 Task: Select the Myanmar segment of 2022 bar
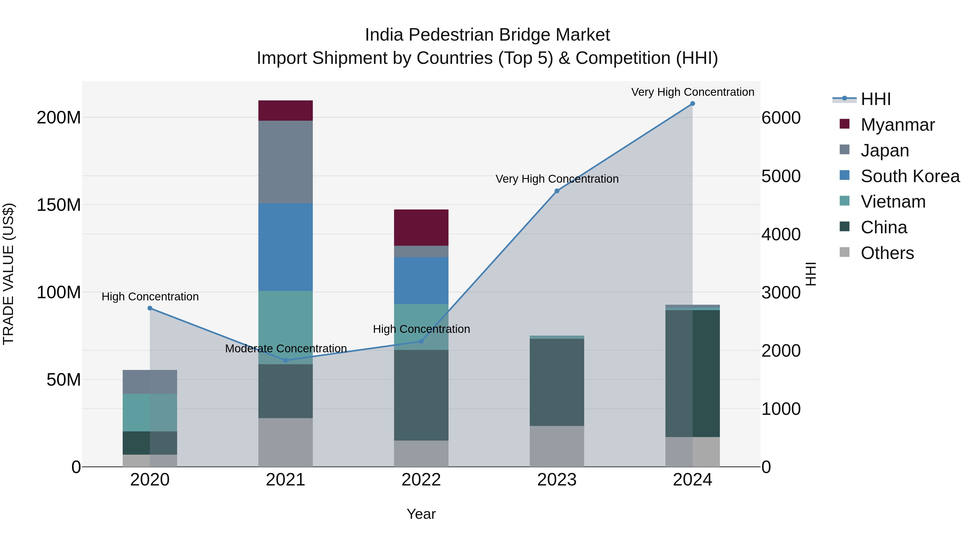(421, 228)
